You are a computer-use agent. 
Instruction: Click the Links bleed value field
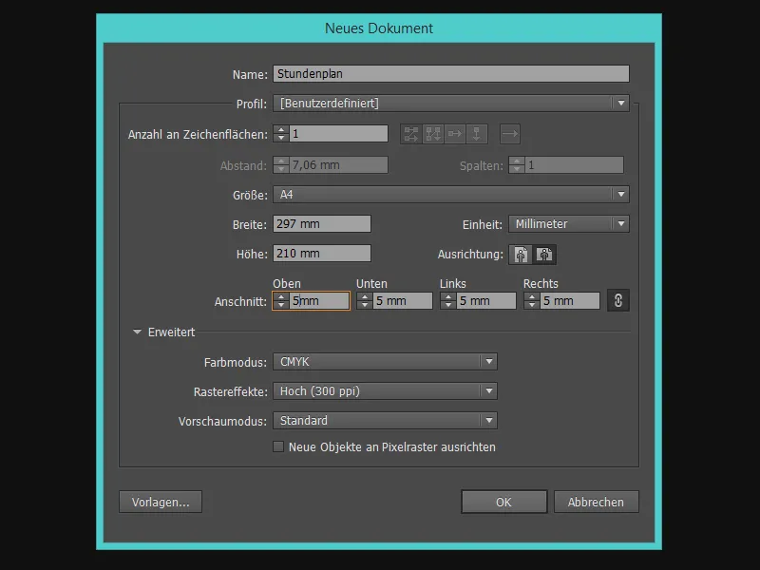pos(486,300)
